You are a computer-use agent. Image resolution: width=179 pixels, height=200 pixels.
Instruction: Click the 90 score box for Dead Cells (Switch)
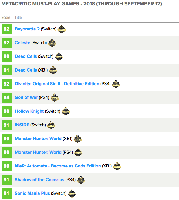click(7, 57)
